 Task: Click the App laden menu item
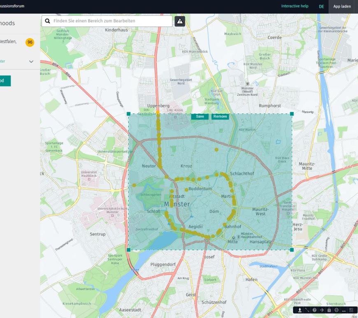coord(342,7)
